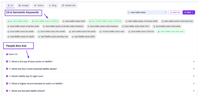Uncheck question What is the top 10 best series
The width and height of the screenshot is (198, 105).
pyautogui.click(x=7, y=61)
